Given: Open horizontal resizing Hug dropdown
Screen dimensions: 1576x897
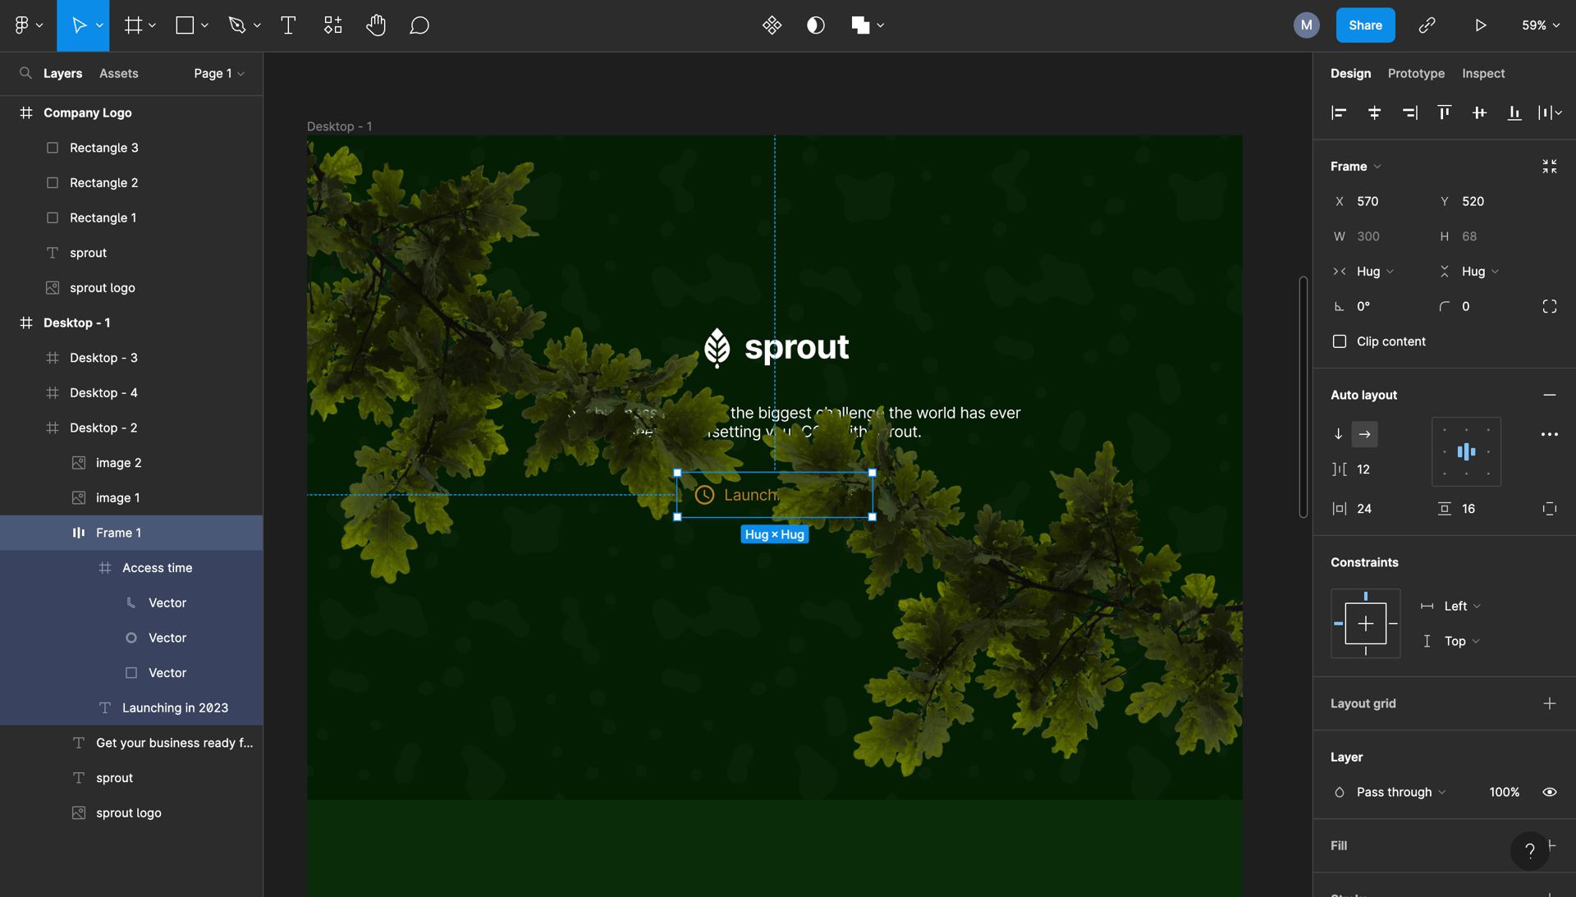Looking at the screenshot, I should 1374,272.
